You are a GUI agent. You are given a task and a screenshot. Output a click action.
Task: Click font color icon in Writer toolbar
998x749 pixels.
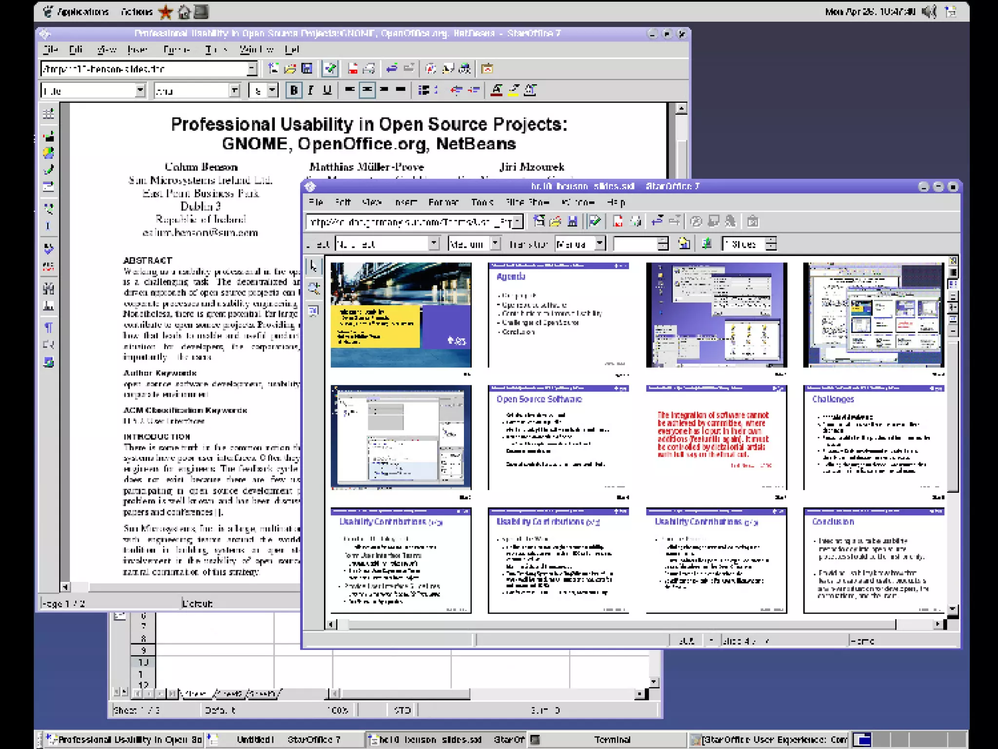pos(496,90)
